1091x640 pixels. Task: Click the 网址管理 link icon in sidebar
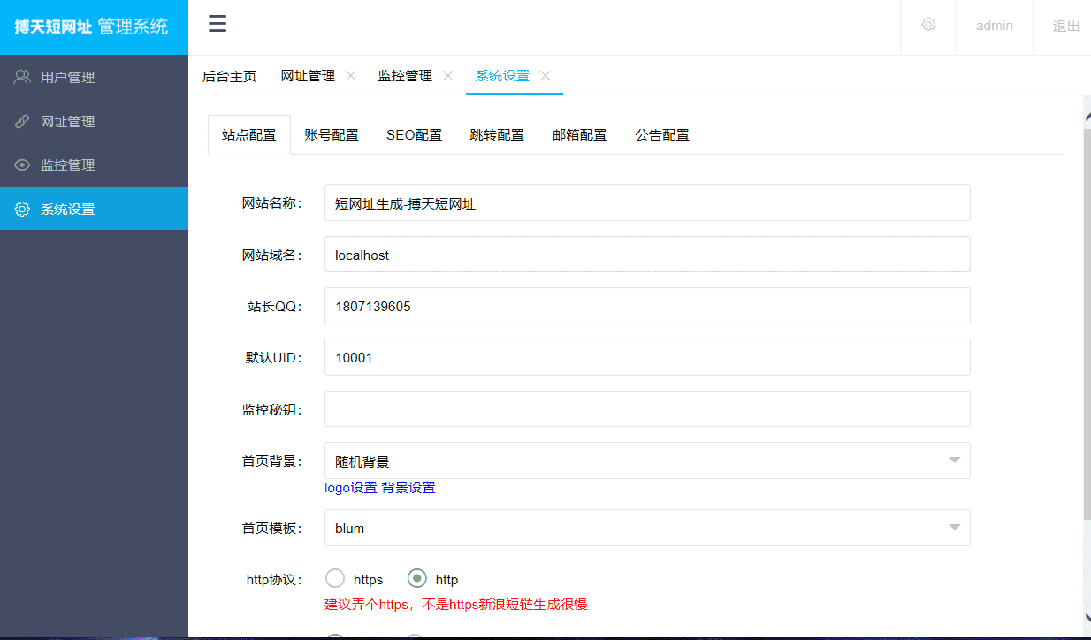coord(21,120)
